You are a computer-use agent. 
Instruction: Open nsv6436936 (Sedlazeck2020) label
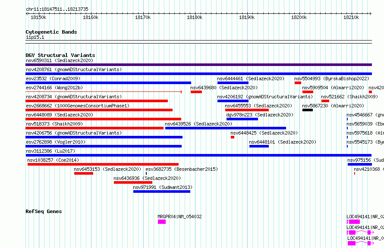[x=147, y=178]
